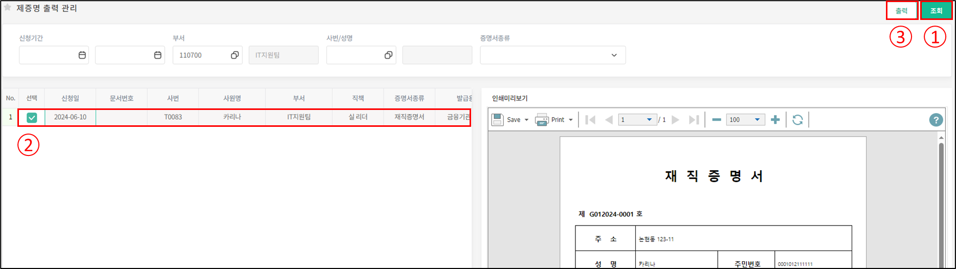Expand the page number dropdown
Screen dimensions: 956x269
coord(649,120)
